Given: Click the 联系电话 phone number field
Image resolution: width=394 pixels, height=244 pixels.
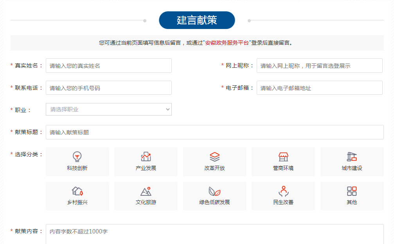Looking at the screenshot, I should (x=109, y=88).
